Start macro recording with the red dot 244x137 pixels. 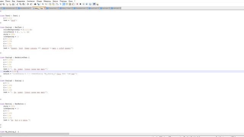point(77,4)
